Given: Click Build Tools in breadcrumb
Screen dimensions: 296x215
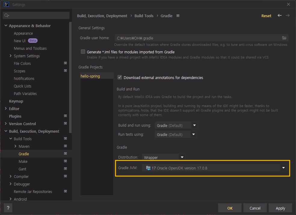Looking at the screenshot, I should pyautogui.click(x=144, y=16).
